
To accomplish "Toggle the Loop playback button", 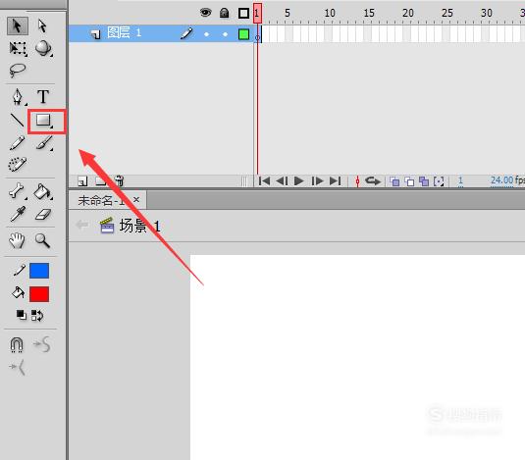I will [x=373, y=181].
